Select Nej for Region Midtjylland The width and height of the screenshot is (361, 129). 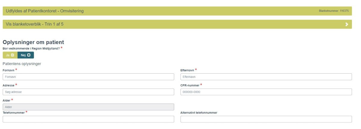click(x=26, y=55)
